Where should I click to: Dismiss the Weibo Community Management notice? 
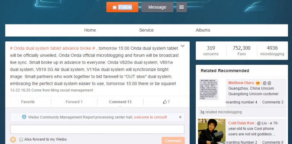[180, 117]
